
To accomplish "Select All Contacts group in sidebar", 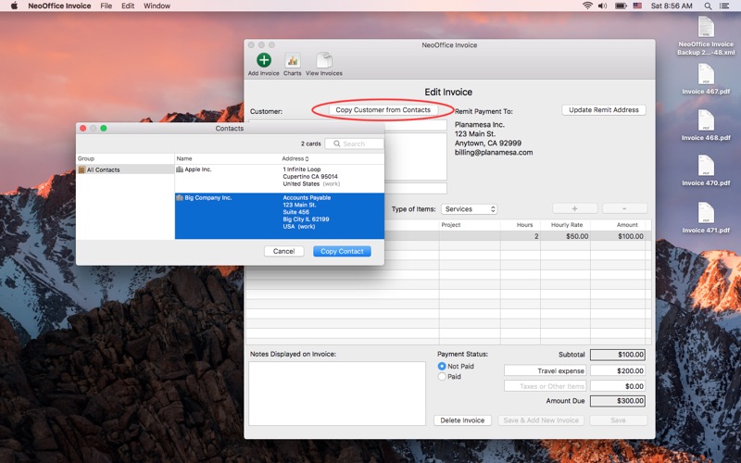I will point(103,170).
